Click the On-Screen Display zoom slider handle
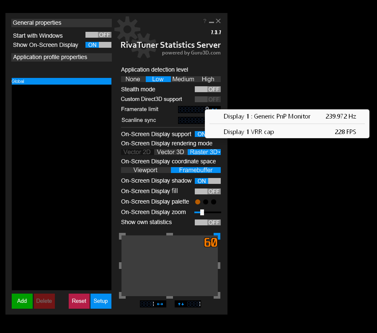The height and width of the screenshot is (333, 377). pos(202,212)
